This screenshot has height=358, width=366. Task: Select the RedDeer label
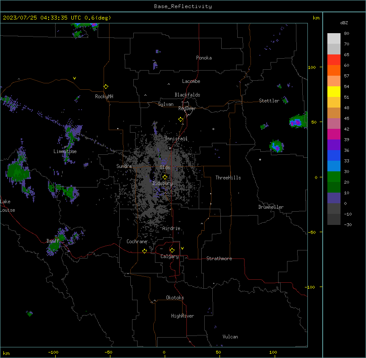187,108
